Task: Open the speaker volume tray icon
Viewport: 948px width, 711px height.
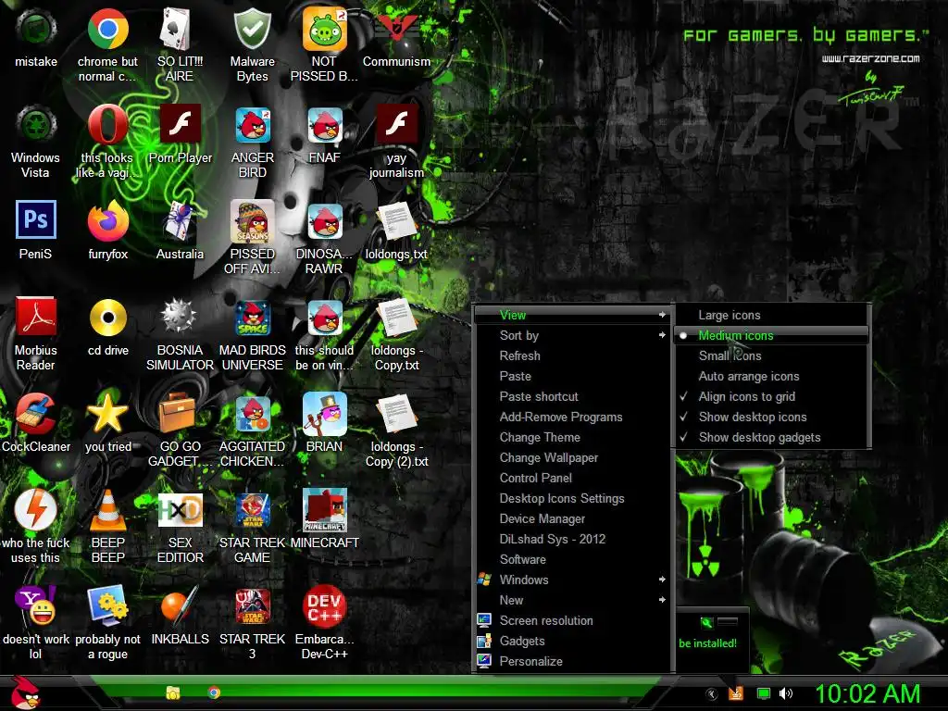Action: point(786,693)
